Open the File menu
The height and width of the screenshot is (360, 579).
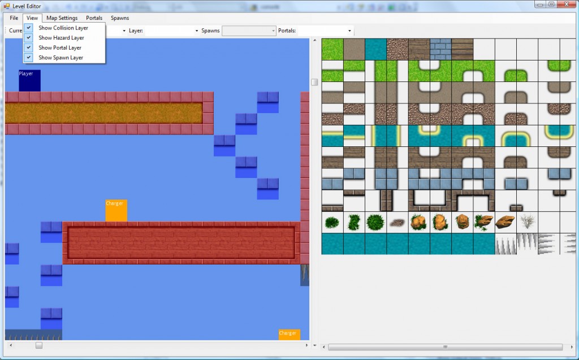pyautogui.click(x=14, y=18)
